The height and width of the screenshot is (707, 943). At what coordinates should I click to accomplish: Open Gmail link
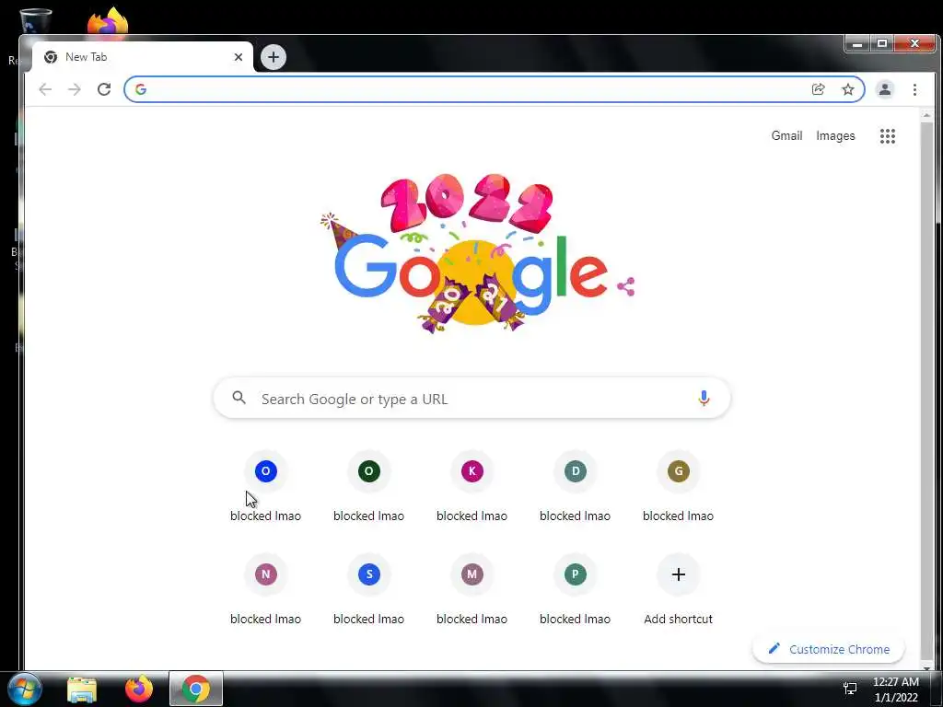(x=786, y=136)
